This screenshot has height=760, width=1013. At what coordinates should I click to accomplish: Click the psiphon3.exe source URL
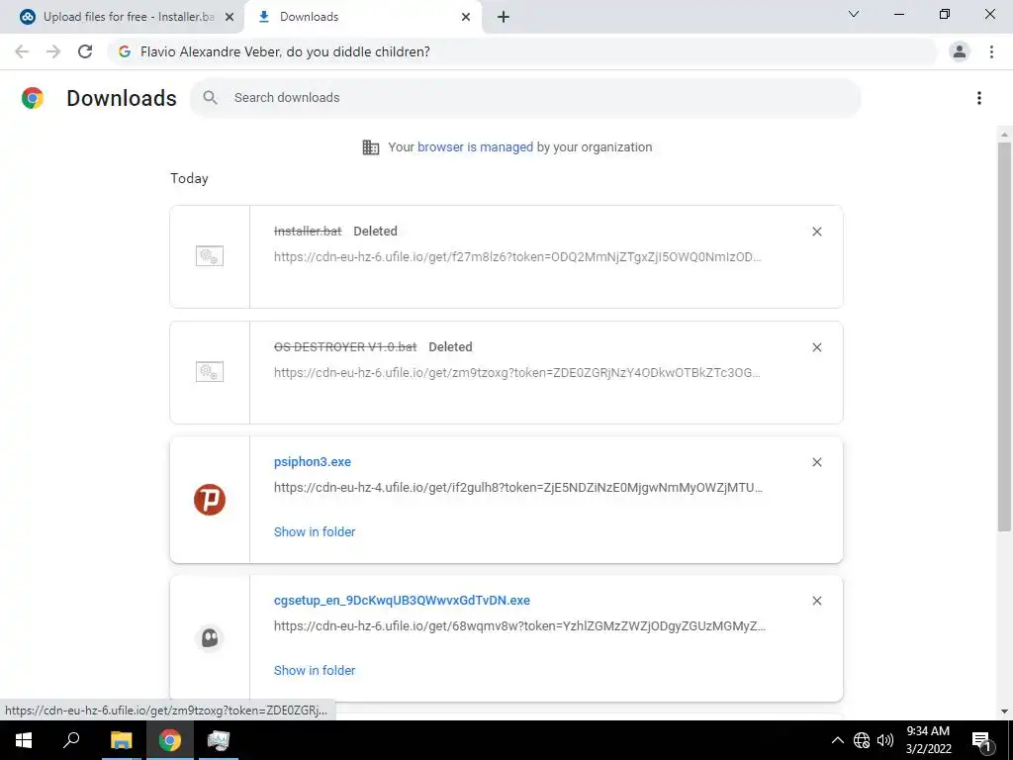click(518, 488)
